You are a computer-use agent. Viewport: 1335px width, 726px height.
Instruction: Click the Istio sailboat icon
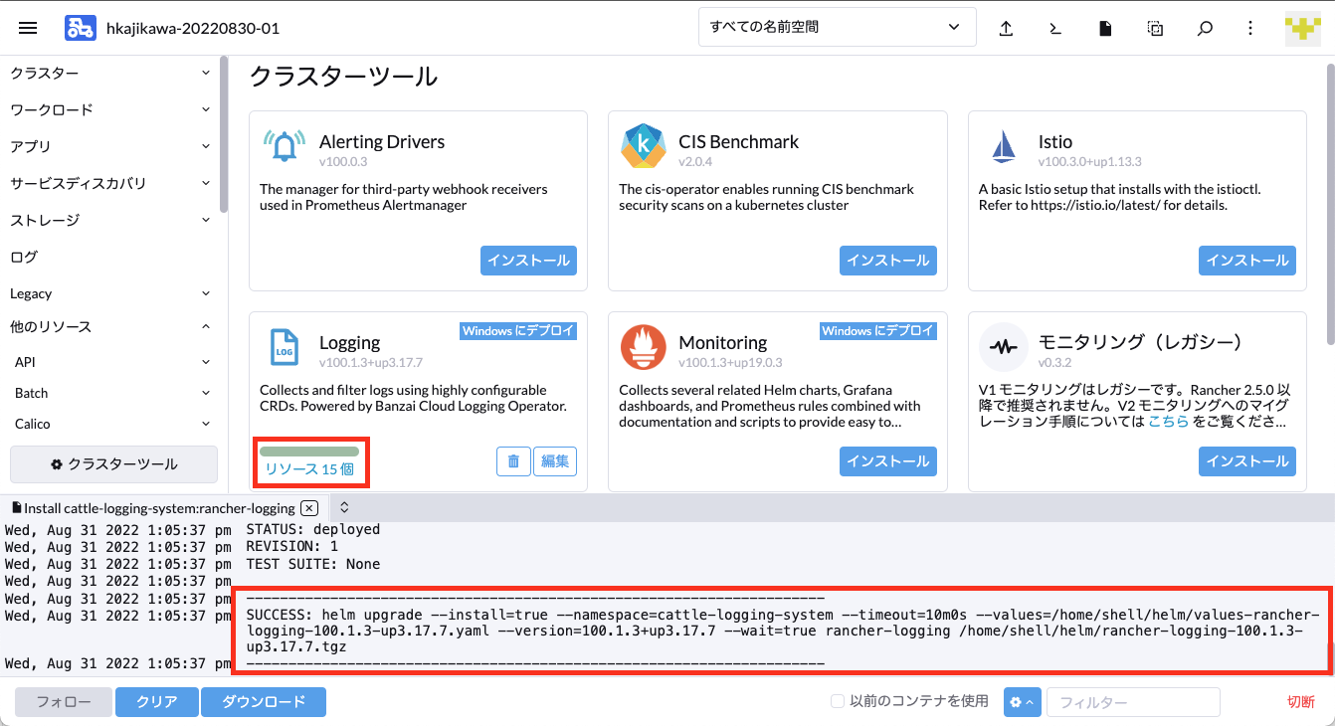pyautogui.click(x=1003, y=147)
